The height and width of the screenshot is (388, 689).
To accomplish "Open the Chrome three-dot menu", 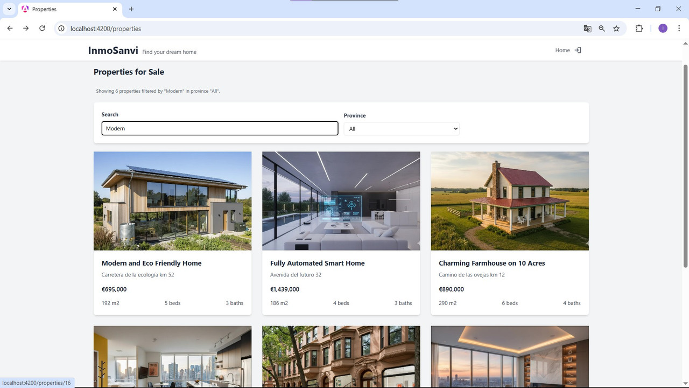I will coord(679,29).
